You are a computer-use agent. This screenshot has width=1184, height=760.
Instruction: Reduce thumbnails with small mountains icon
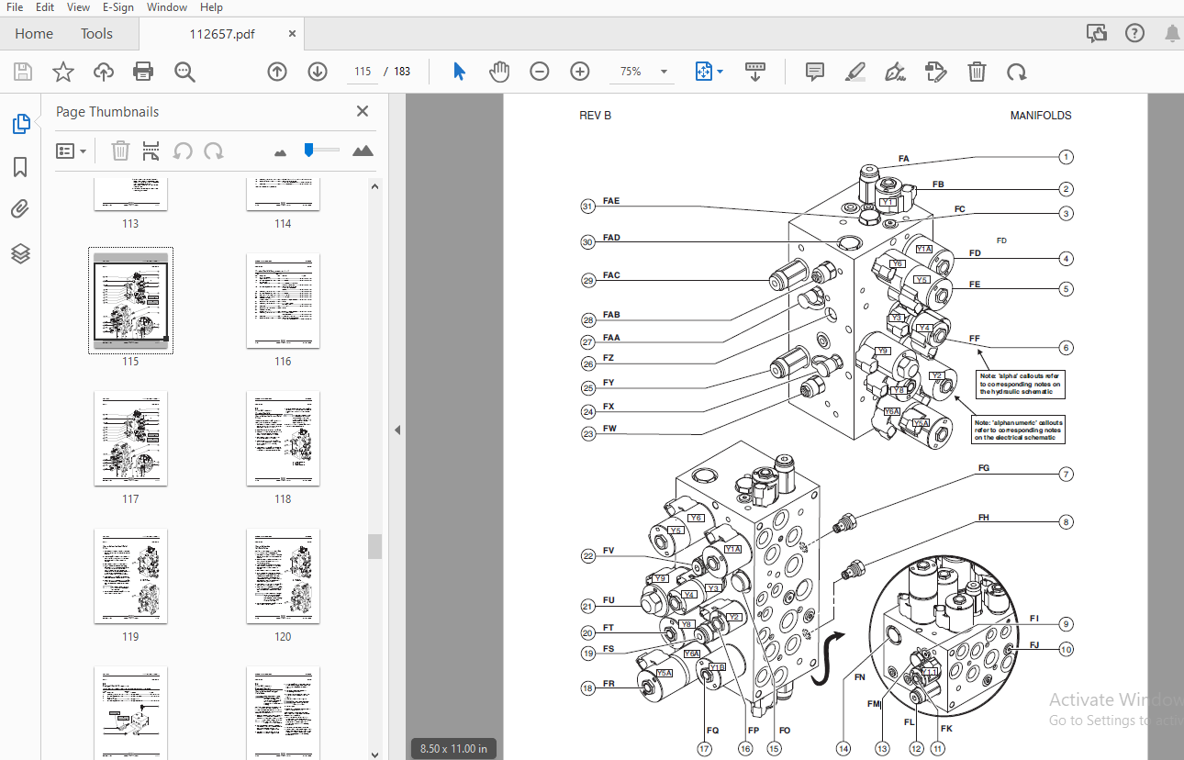(x=281, y=151)
